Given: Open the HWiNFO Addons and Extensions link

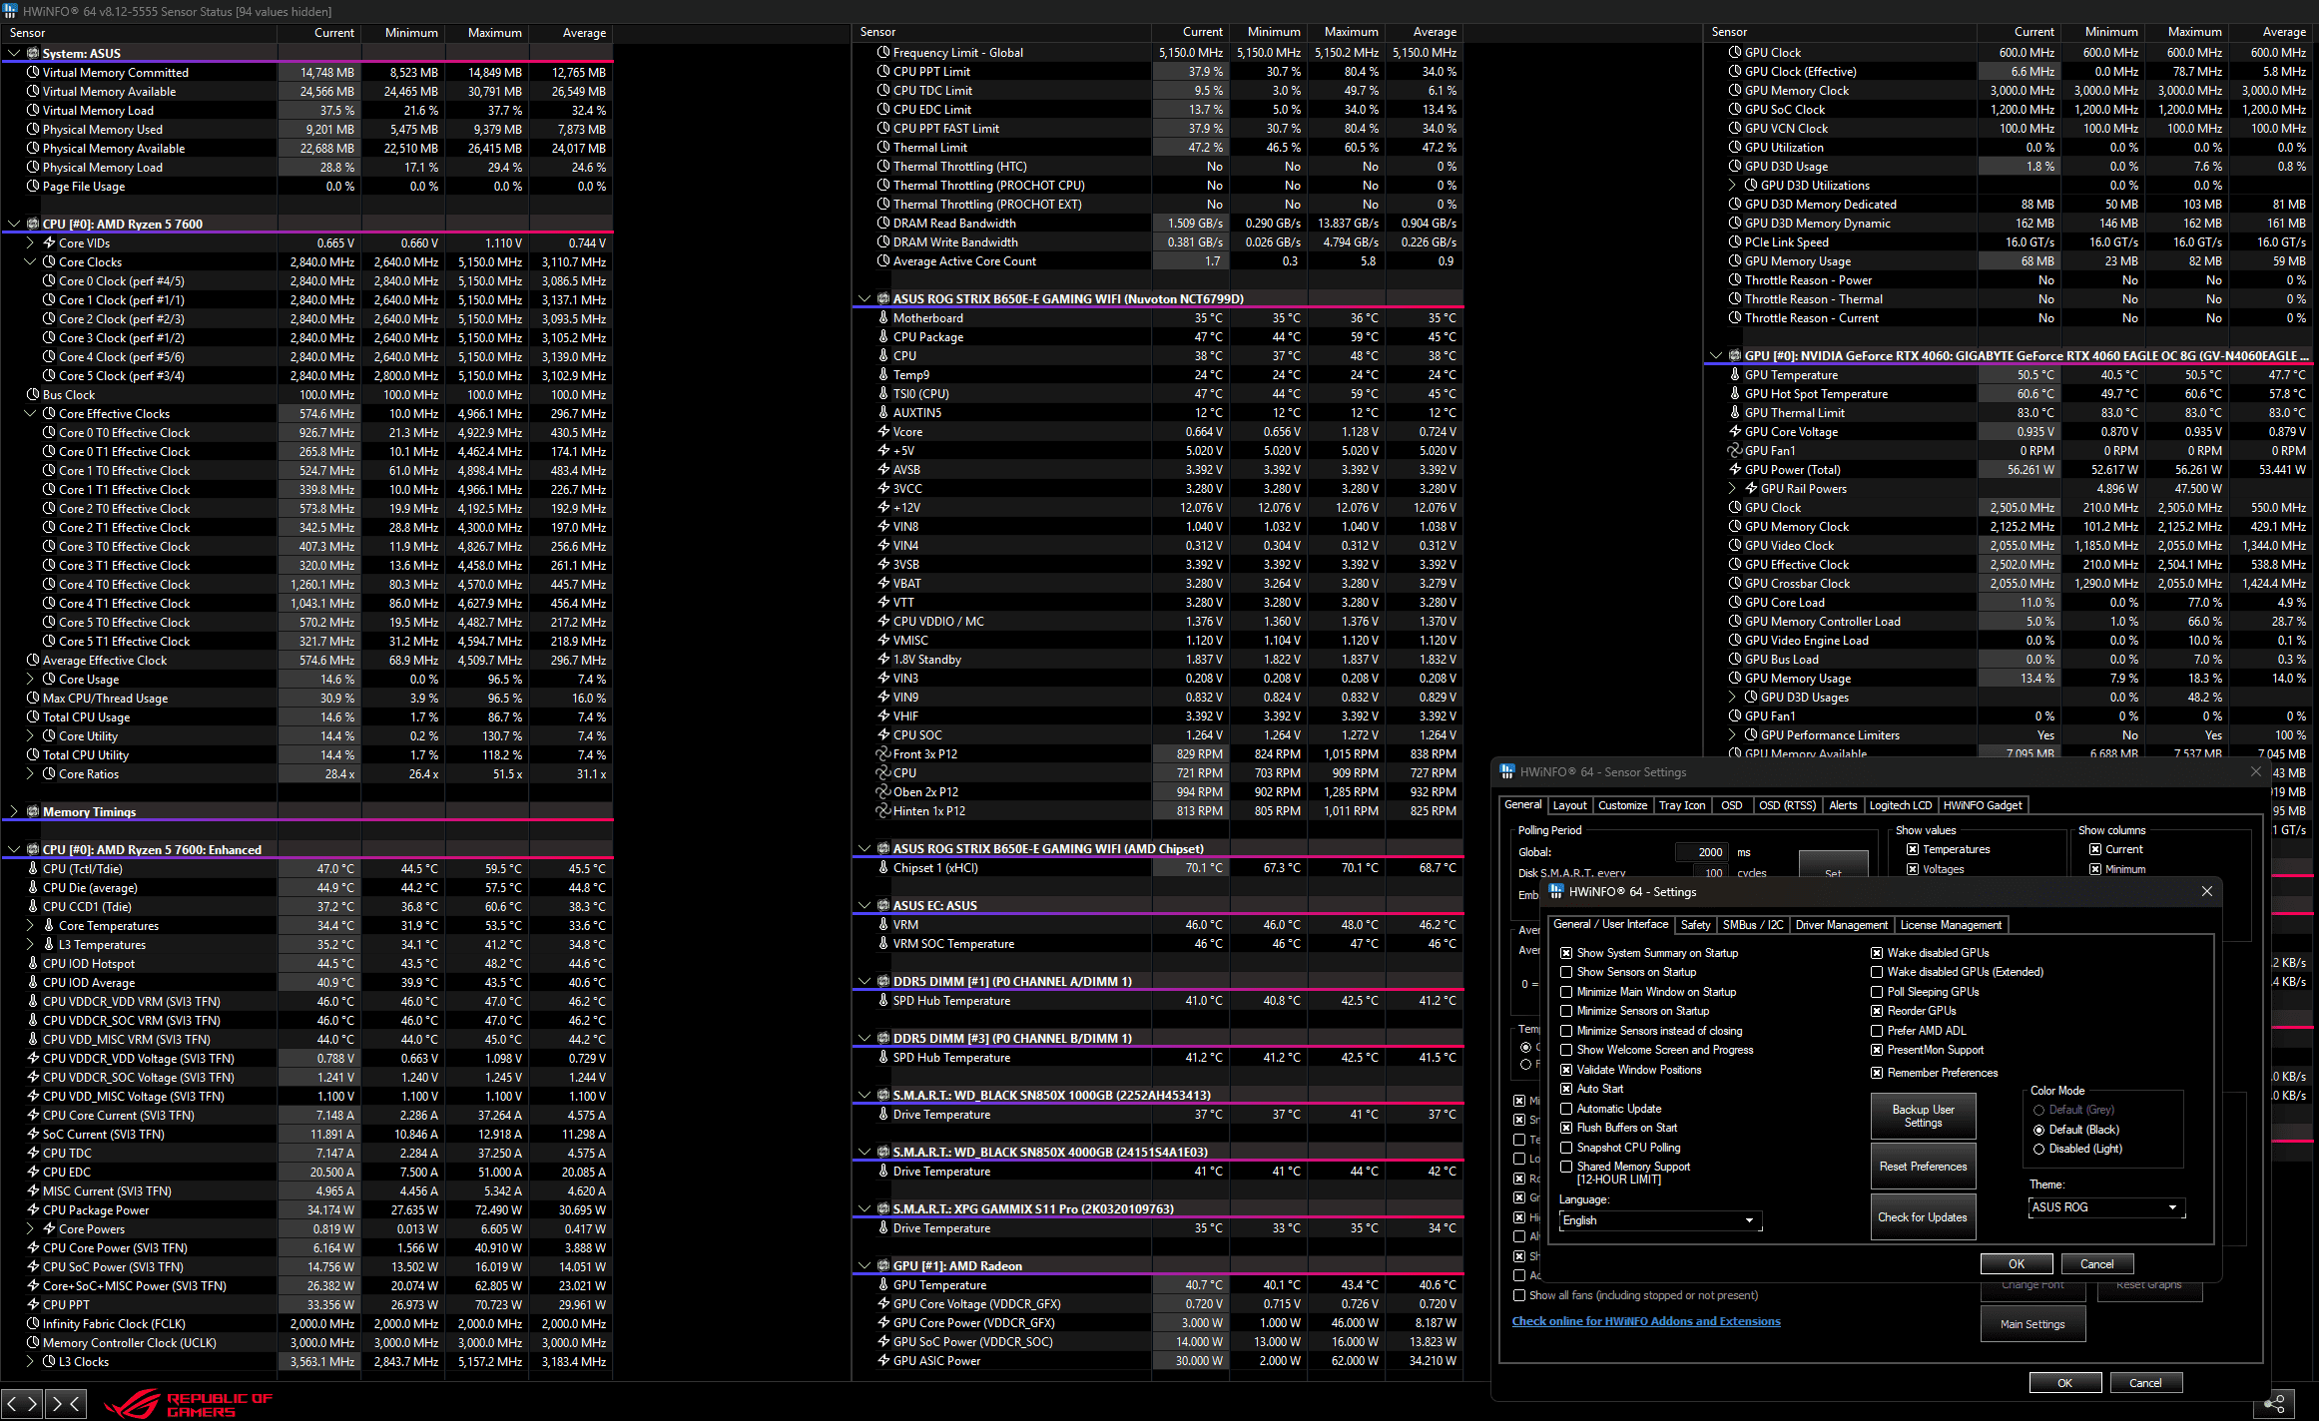Looking at the screenshot, I should pos(1645,1321).
